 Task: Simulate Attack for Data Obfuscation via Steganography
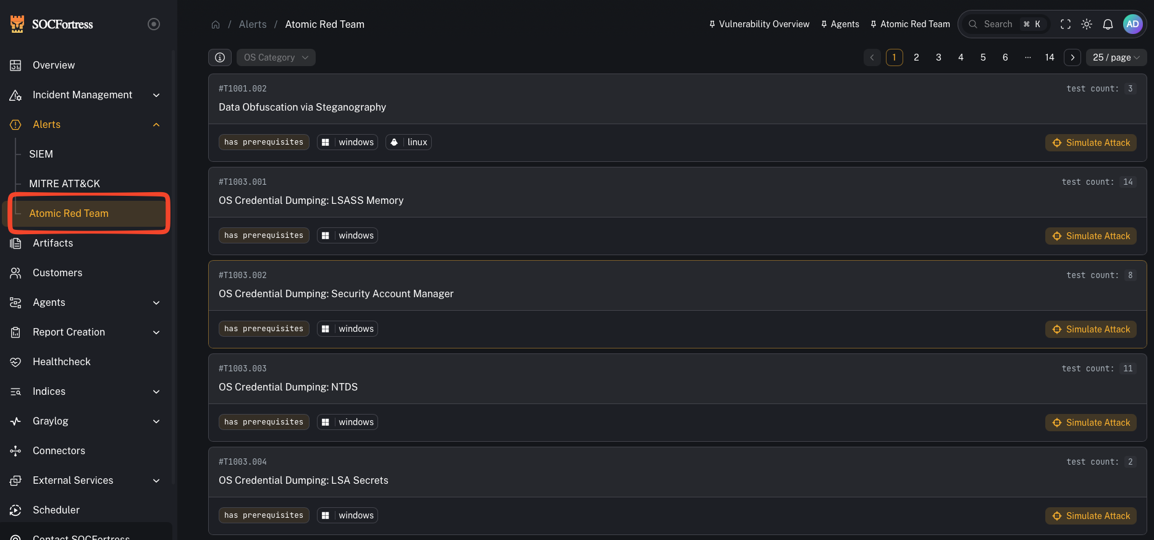1091,143
